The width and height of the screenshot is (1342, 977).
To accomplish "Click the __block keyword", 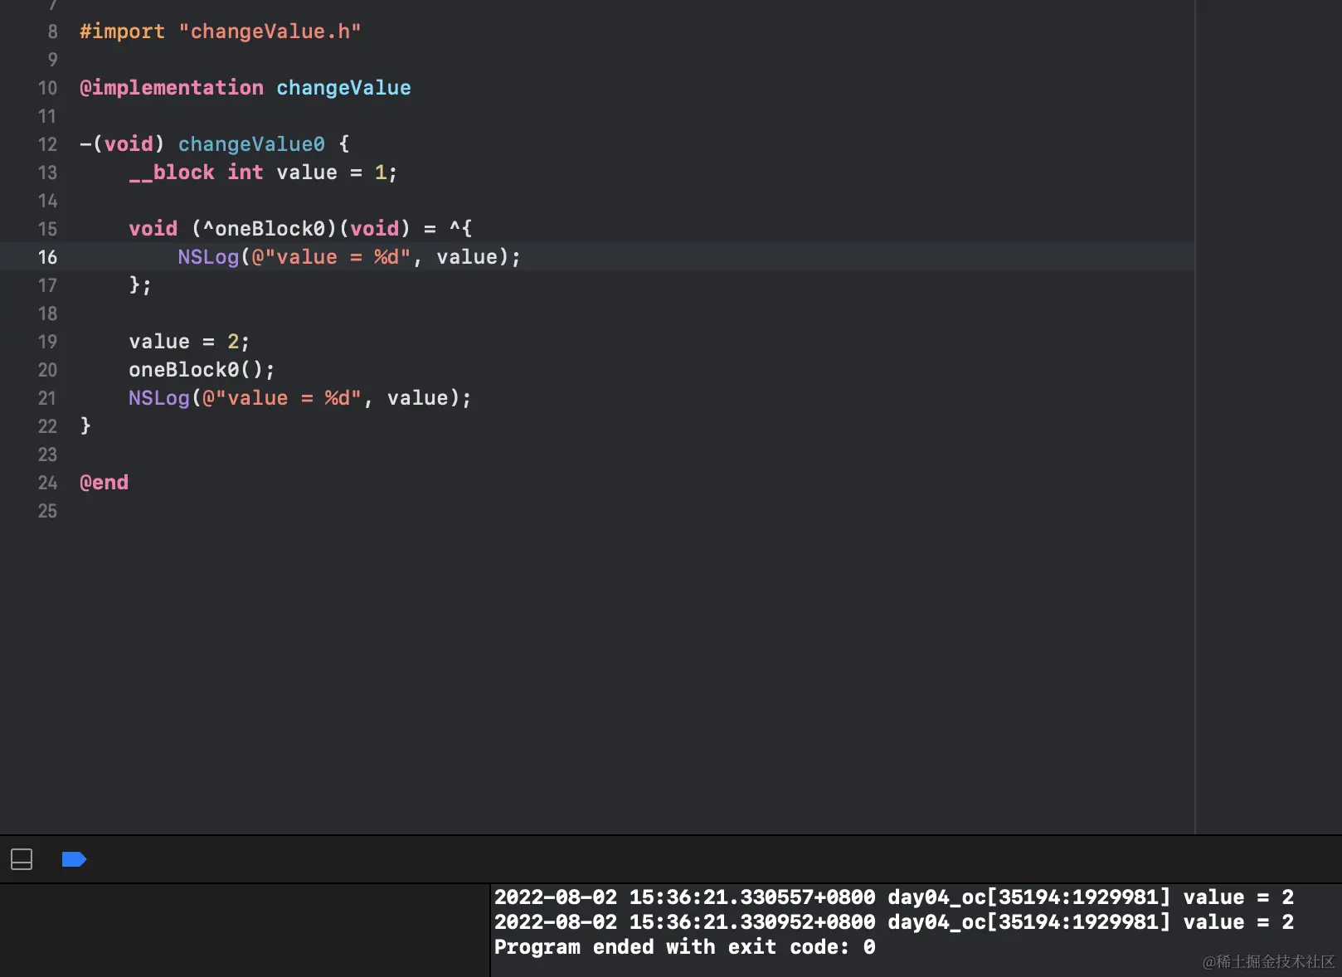I will [172, 173].
